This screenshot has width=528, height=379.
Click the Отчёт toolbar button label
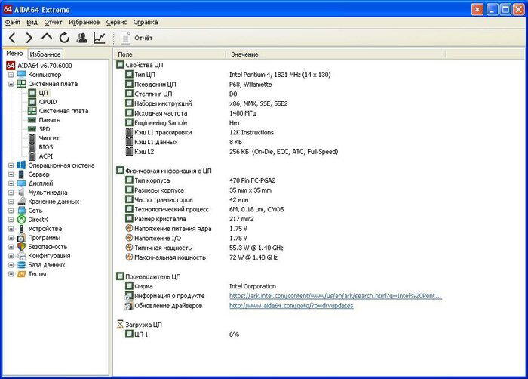coord(143,38)
